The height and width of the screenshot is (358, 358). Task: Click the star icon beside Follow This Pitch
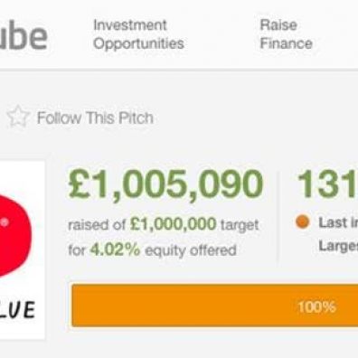pyautogui.click(x=18, y=117)
